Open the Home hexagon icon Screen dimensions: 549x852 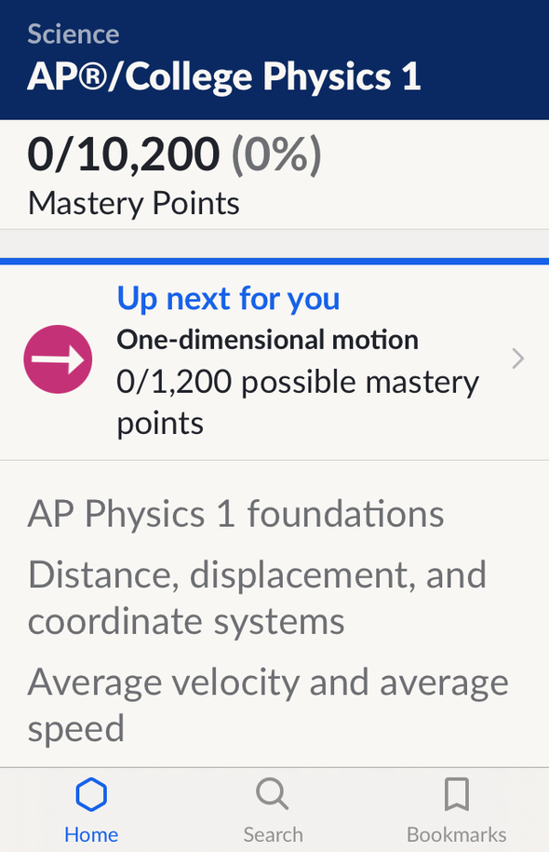point(91,794)
